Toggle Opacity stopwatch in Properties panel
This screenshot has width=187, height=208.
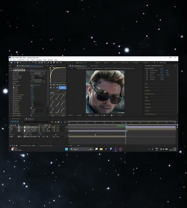click(147, 79)
